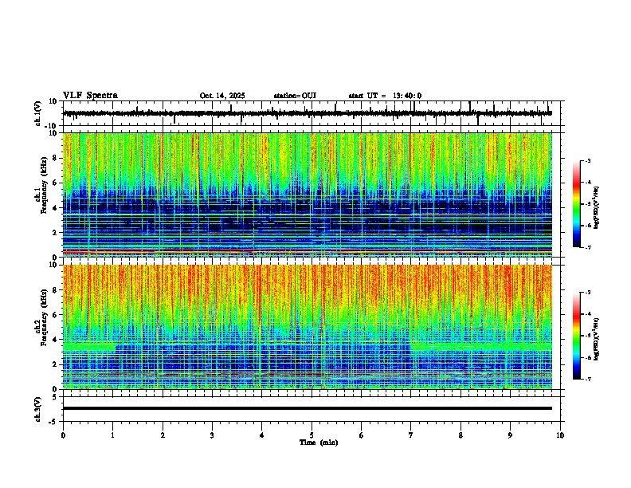Viewport: 631px width, 488px height.
Task: Click inside the ch.1 voltage waveform panel
Action: 313,113
